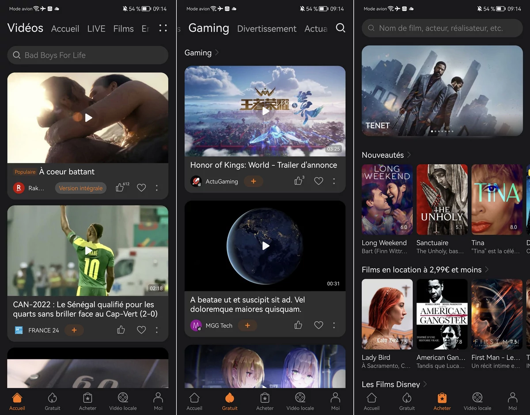This screenshot has width=530, height=415.
Task: Open the Lady Bird movie poster
Action: 387,314
